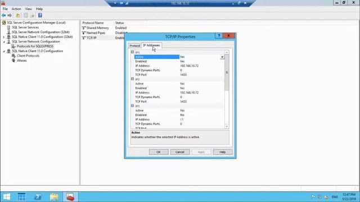The image size is (360, 202).
Task: Switch to the Protocol tab
Action: [x=134, y=45]
